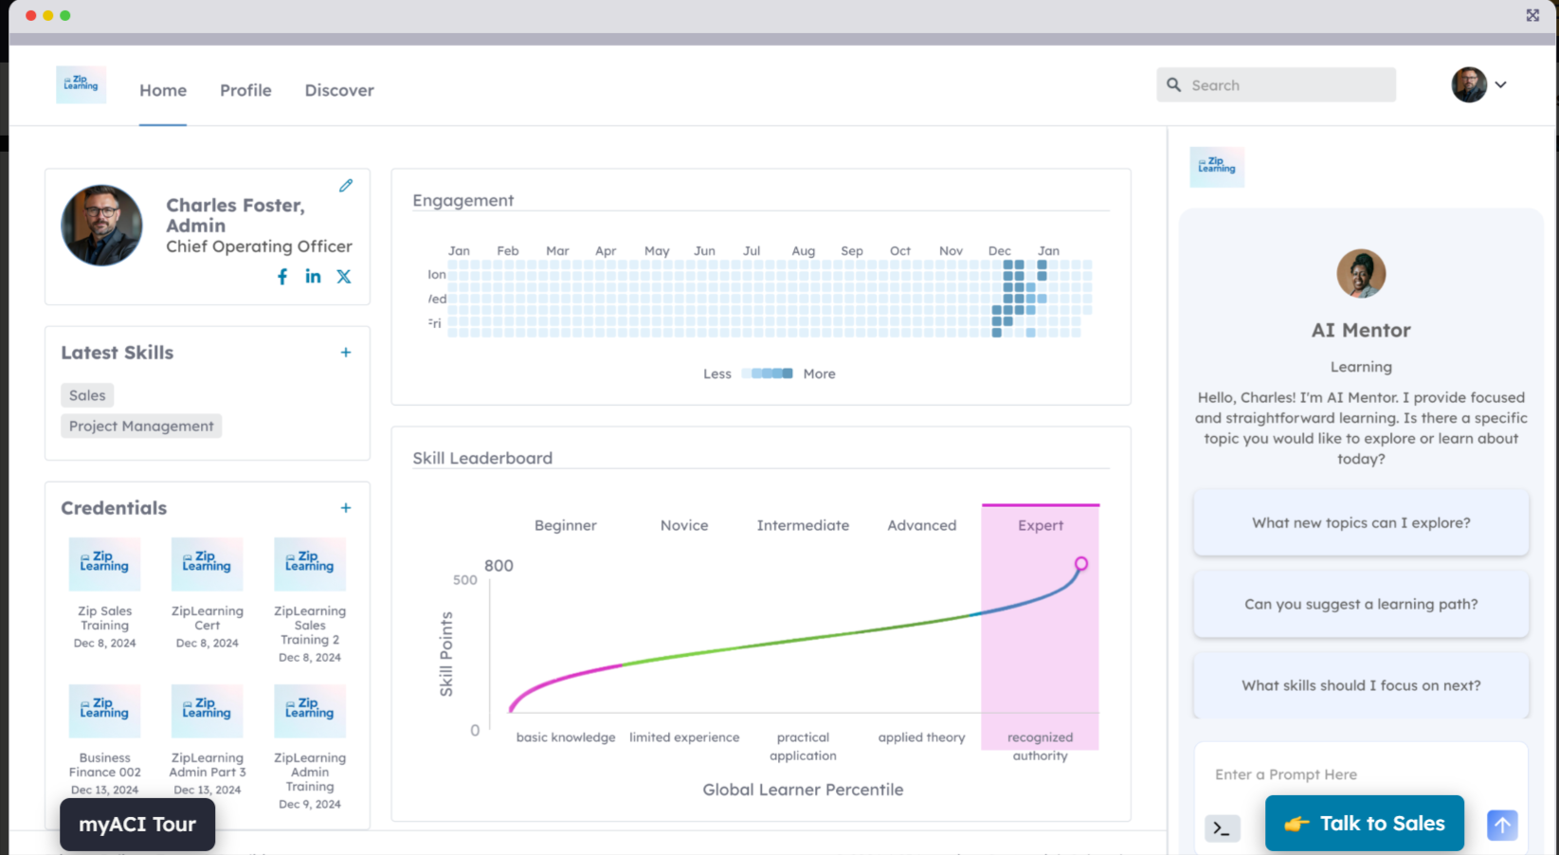Viewport: 1559px width, 855px height.
Task: Click the pencil edit profile icon
Action: (346, 186)
